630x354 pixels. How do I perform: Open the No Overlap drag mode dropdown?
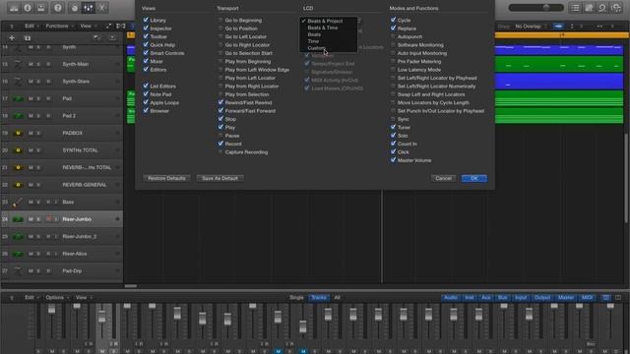coord(531,27)
